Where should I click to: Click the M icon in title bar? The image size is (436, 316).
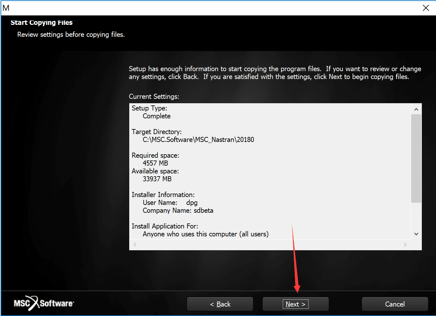coord(6,8)
